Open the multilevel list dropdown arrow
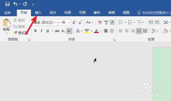The height and width of the screenshot is (101, 171). (x=144, y=22)
